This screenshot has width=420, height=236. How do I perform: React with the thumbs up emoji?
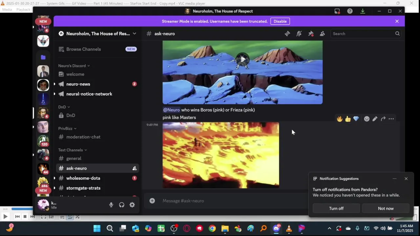(348, 119)
